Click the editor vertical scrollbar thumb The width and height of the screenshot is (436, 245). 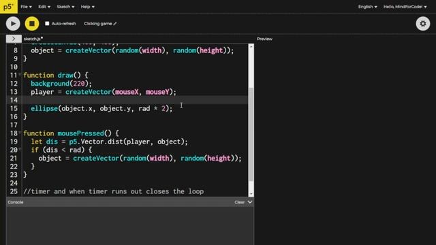pyautogui.click(x=251, y=134)
